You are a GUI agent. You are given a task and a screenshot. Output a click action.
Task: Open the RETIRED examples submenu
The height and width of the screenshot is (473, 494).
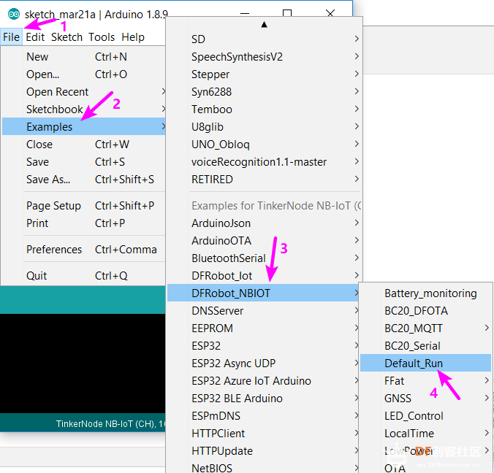coord(264,180)
